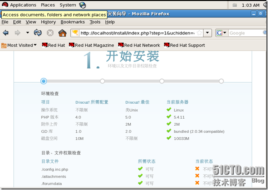Screen dimensions: 268x190
Task: Click the orange X in the ./config.inc.php row
Action: point(197,168)
